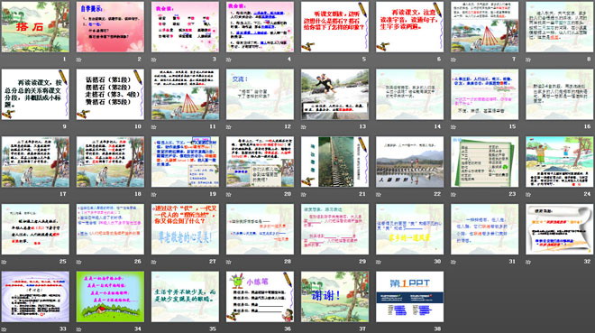This screenshot has width=595, height=333.
Task: Click the animation star icon under slide 2
Action: coord(79,60)
